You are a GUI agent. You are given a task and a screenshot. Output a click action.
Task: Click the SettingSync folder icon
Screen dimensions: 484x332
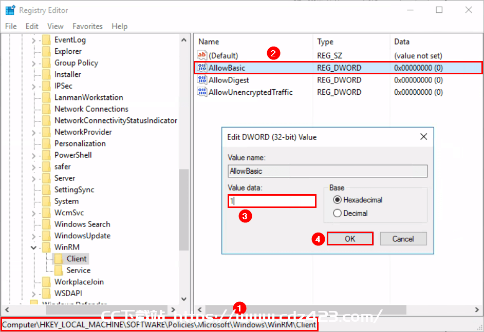coord(46,190)
